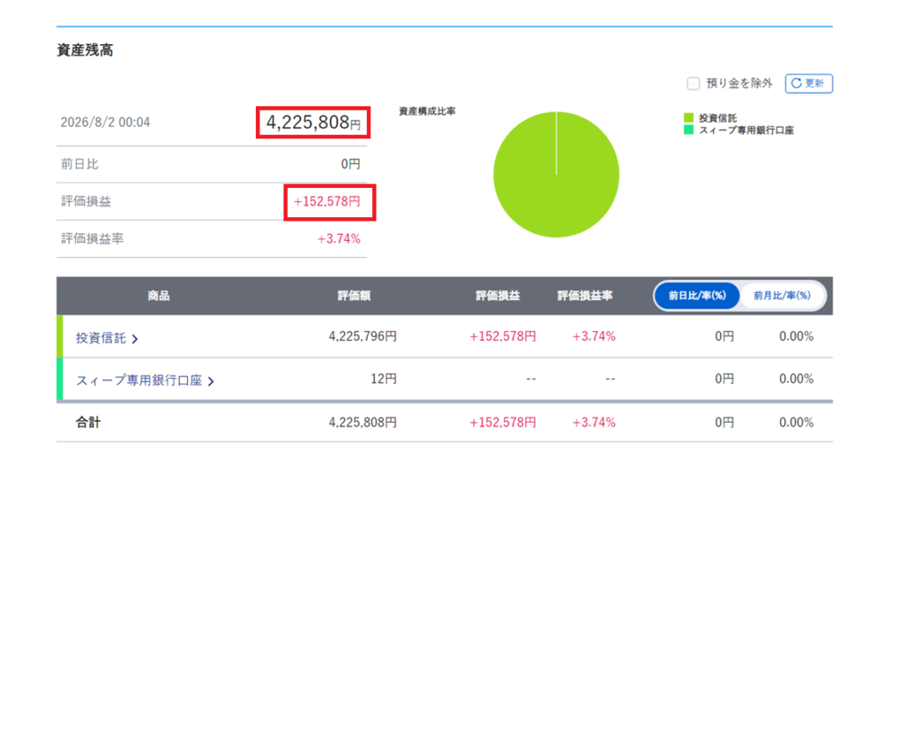The width and height of the screenshot is (907, 738).
Task: Click the timestamp 2026/8/2 00:04
Action: [x=105, y=122]
